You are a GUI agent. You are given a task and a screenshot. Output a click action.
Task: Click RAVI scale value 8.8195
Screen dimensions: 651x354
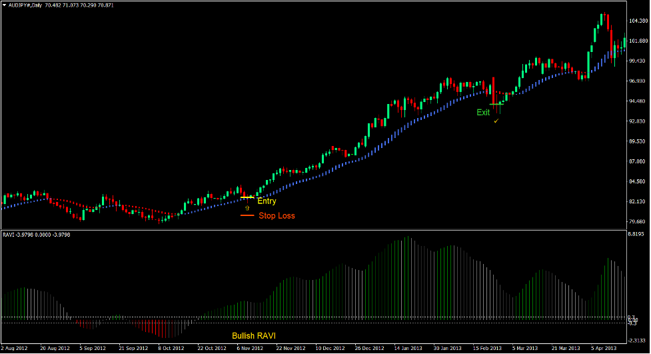tap(636, 235)
